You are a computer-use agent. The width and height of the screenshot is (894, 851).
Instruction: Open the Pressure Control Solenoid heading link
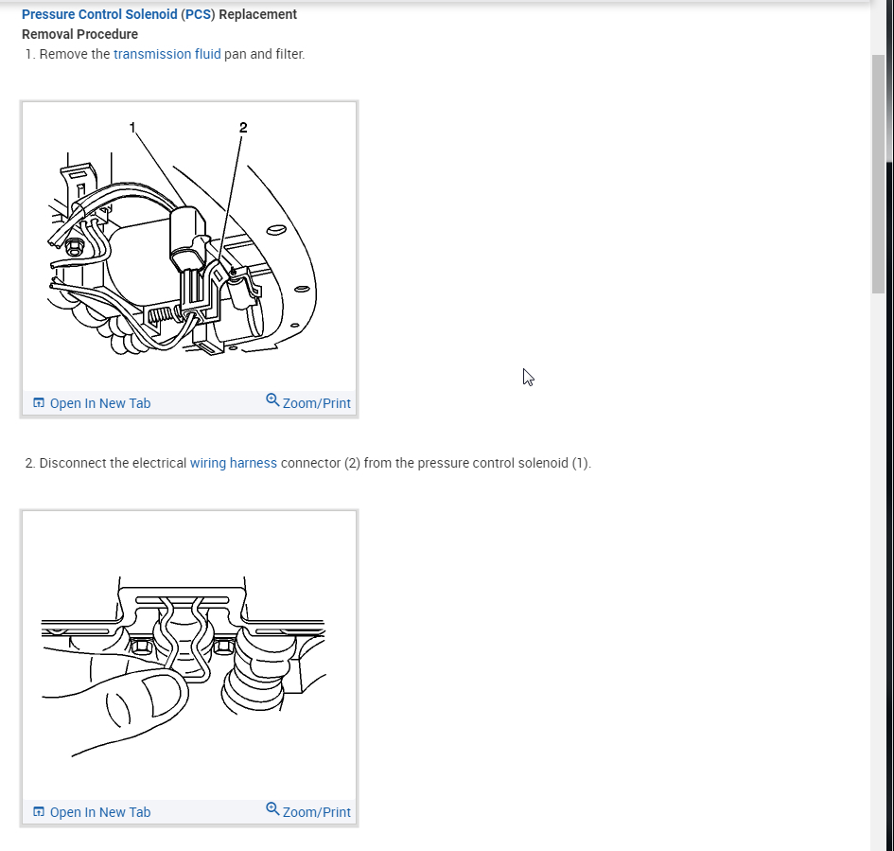(x=99, y=14)
